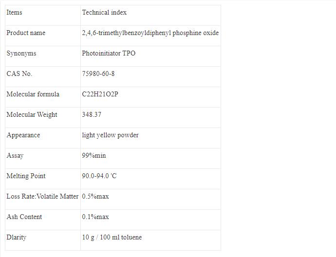Select the 'Loss Rate:Volatile Matter' label
Screen dimensions: 336x257
pyautogui.click(x=42, y=197)
